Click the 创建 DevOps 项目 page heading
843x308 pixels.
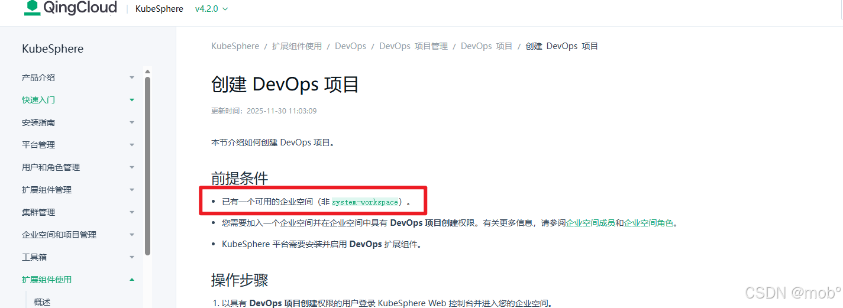(285, 85)
